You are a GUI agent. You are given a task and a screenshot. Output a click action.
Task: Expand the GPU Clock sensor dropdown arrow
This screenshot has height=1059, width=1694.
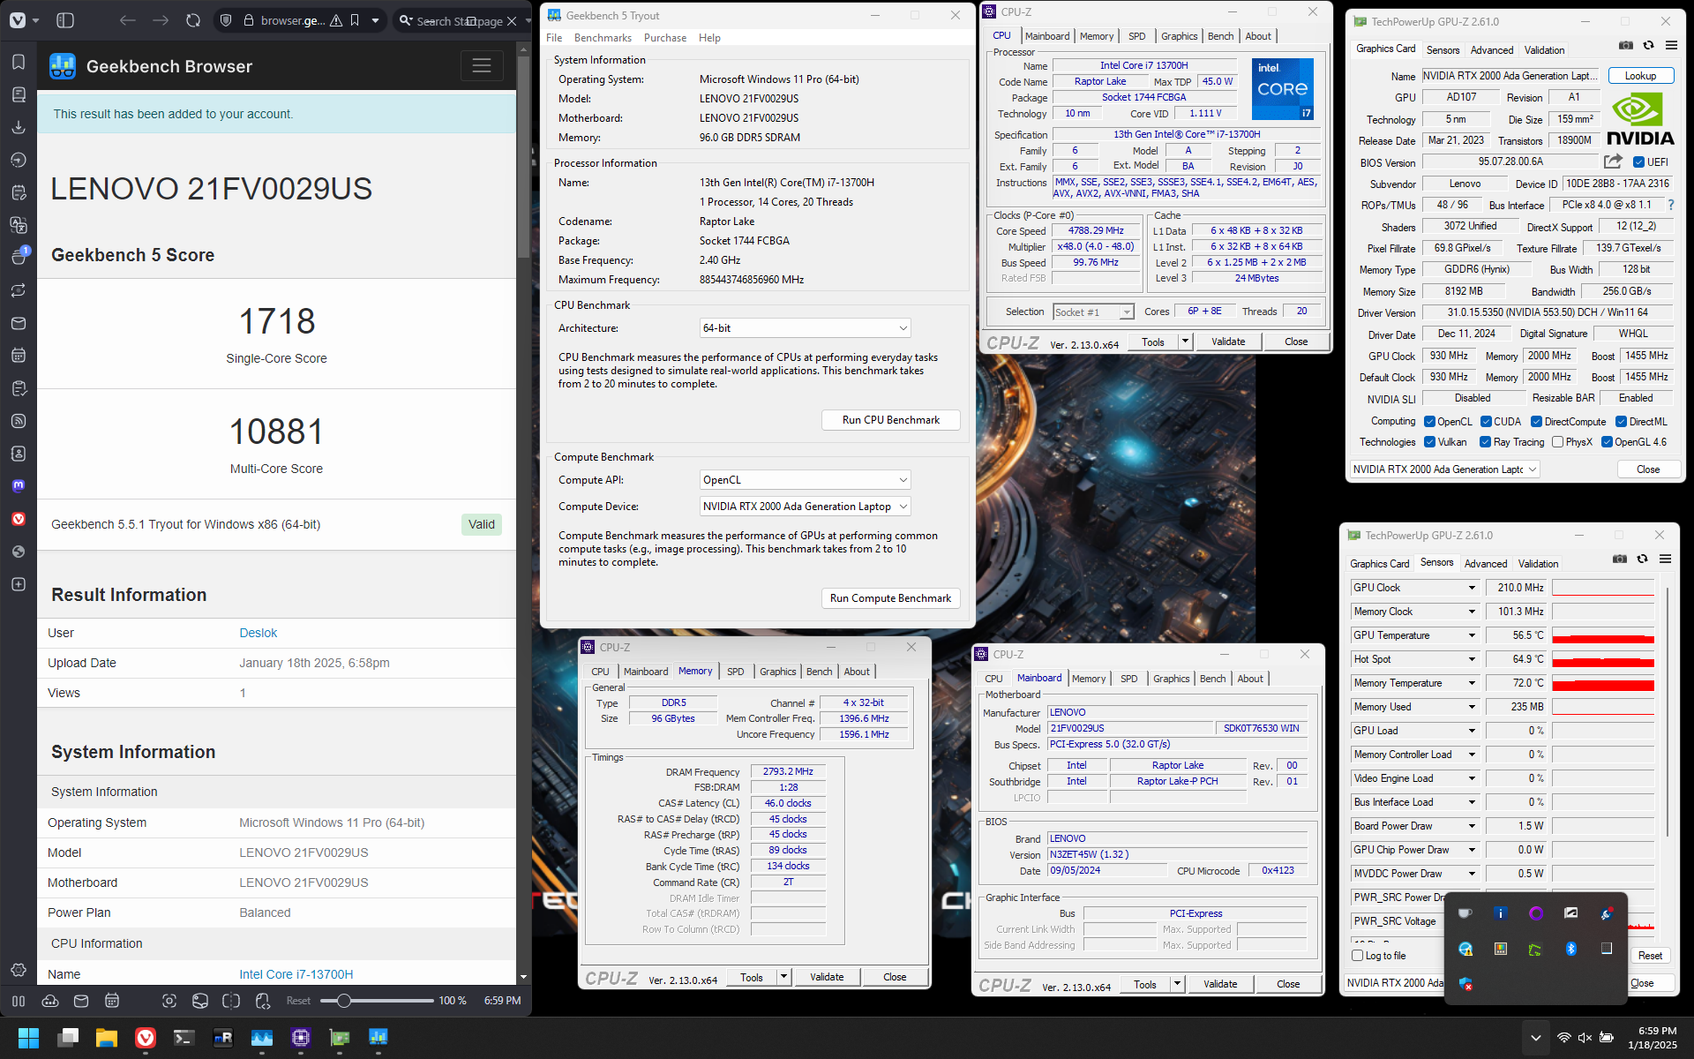(1472, 588)
